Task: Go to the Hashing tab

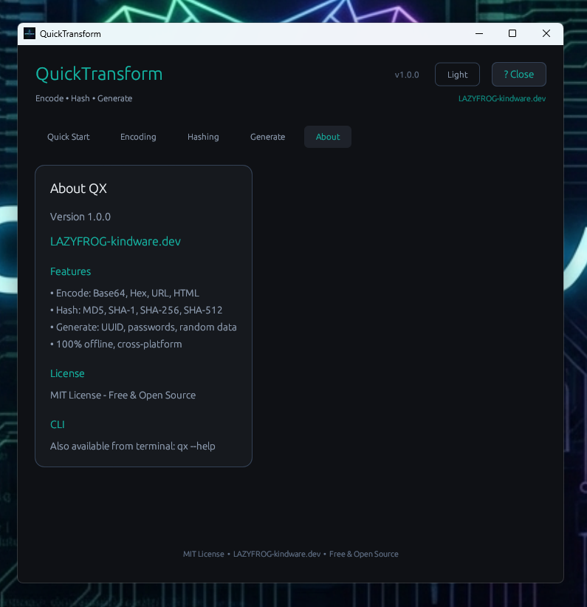Action: [203, 137]
